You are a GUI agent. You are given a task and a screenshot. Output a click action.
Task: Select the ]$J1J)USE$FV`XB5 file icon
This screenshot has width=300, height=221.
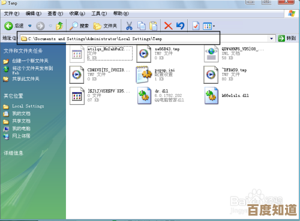tap(77, 96)
